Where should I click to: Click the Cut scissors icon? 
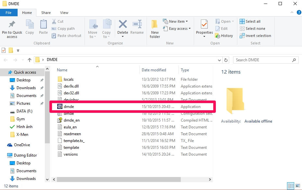coord(54,21)
